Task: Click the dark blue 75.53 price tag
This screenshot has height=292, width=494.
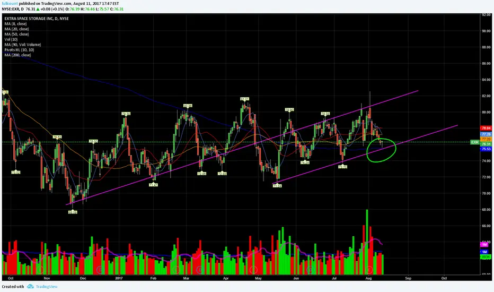Action: pyautogui.click(x=486, y=149)
